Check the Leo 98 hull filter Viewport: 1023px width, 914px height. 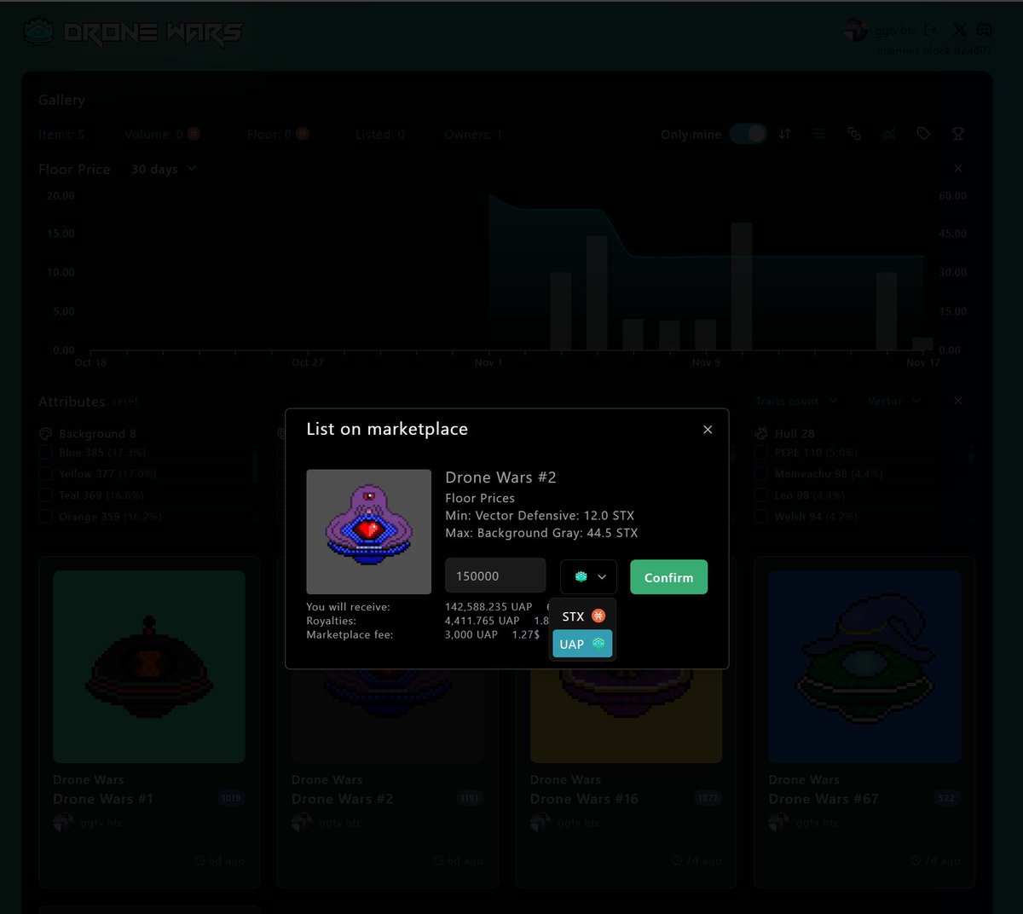761,495
